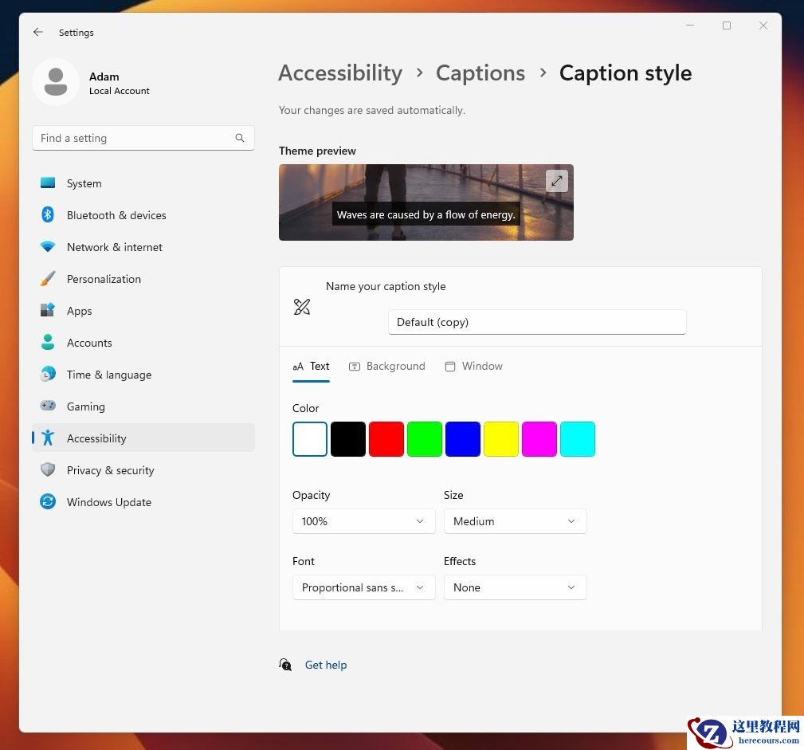Open the Size dropdown showing Medium
The width and height of the screenshot is (804, 750).
[x=515, y=521]
